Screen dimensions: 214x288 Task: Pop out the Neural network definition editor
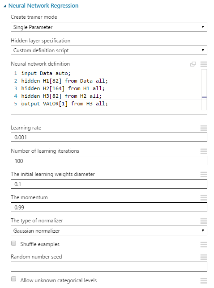pyautogui.click(x=193, y=64)
